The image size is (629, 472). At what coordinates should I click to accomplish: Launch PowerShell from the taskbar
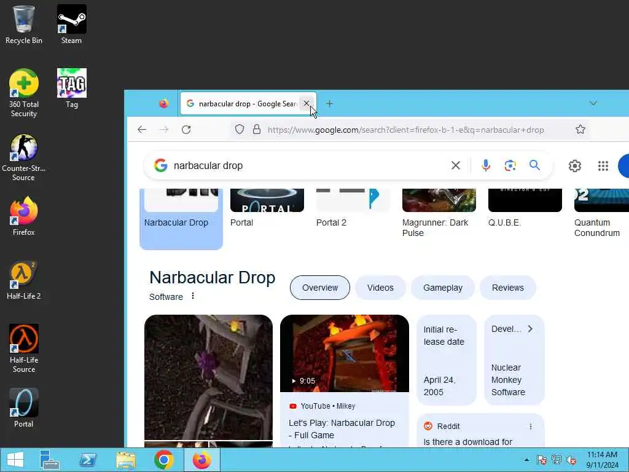click(87, 460)
